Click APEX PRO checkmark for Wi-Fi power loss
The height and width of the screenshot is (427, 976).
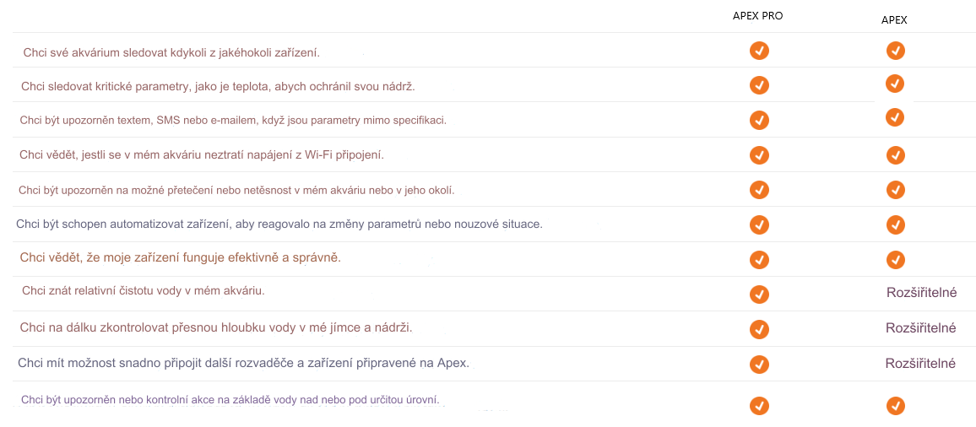pos(759,155)
